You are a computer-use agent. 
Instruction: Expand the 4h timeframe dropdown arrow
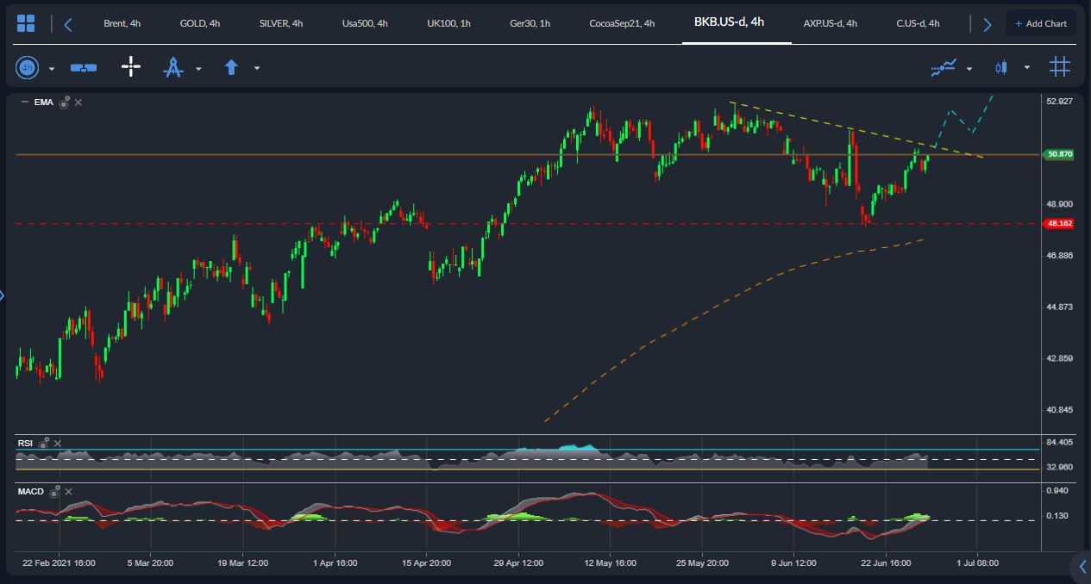52,68
